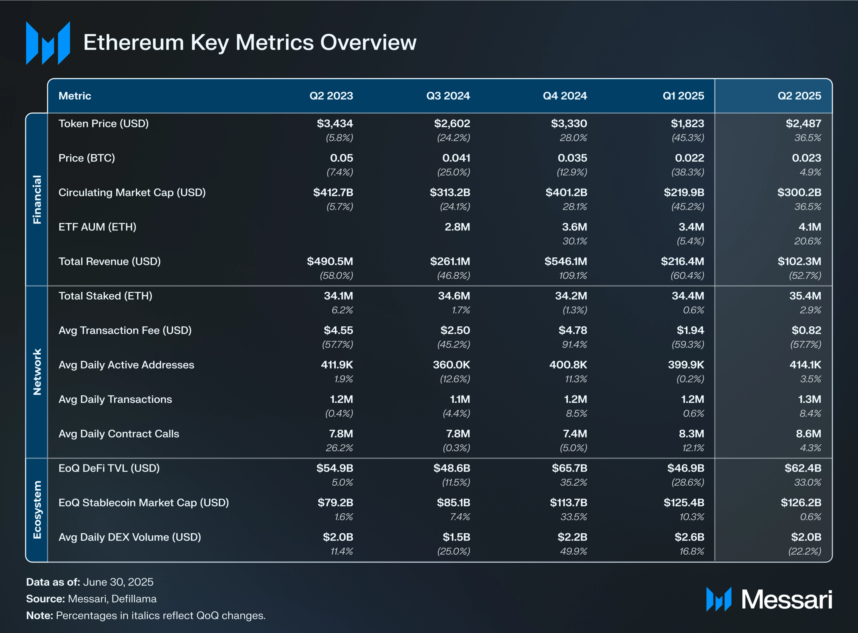Click EoQ Stablecoin Market Cap row label
The image size is (858, 633).
tap(143, 502)
